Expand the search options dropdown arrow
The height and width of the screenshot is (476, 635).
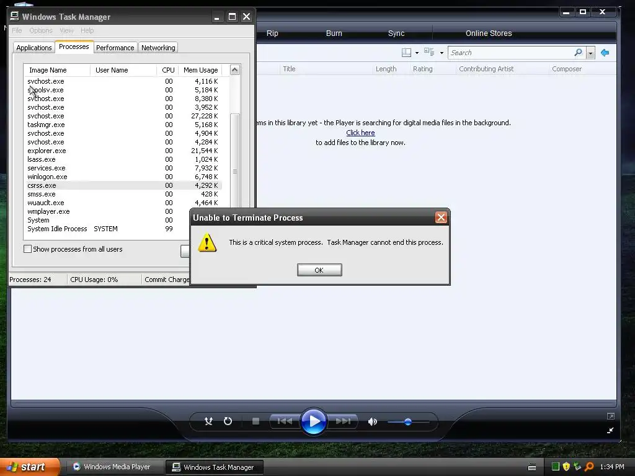590,53
